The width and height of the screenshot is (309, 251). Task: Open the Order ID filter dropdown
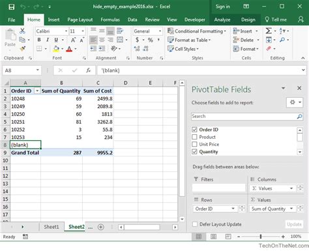coord(37,91)
